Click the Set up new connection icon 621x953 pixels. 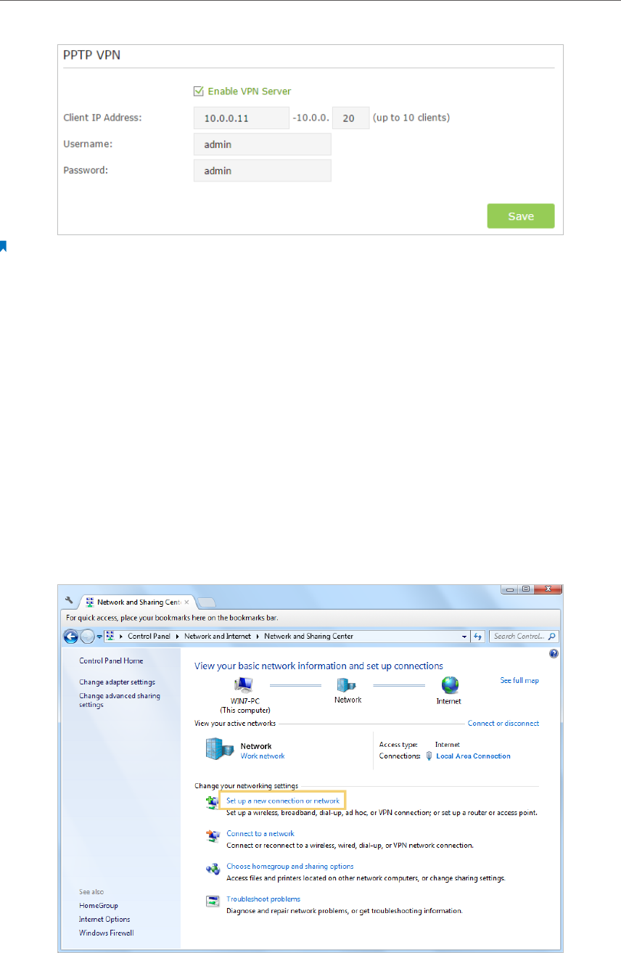[213, 802]
